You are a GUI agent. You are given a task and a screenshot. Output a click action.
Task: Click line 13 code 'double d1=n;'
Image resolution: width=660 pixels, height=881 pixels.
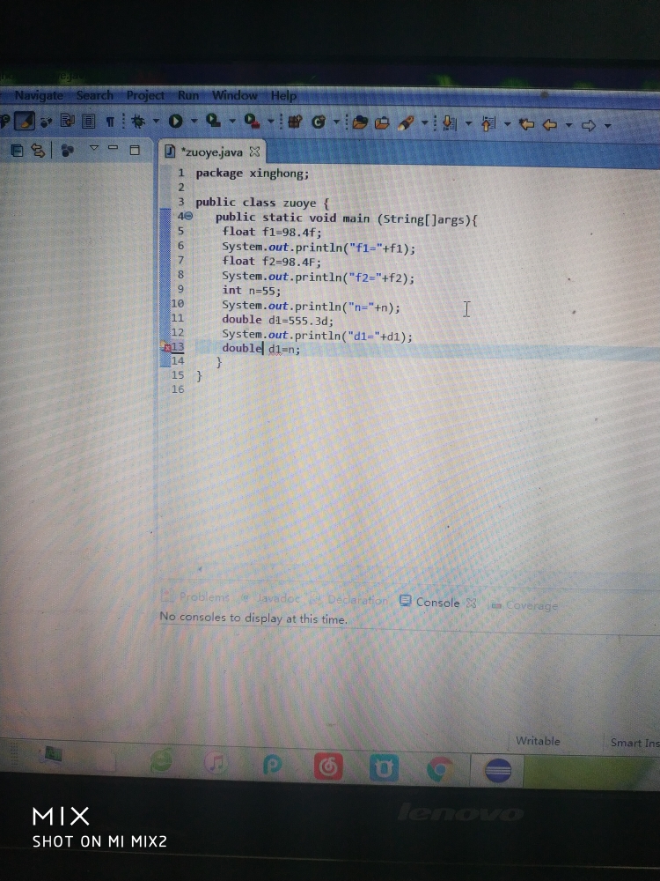261,348
